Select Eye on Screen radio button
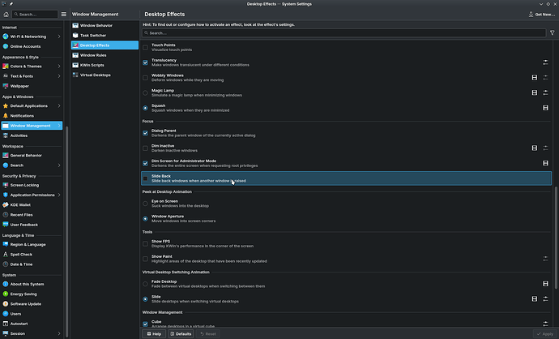The width and height of the screenshot is (559, 339). 146,204
